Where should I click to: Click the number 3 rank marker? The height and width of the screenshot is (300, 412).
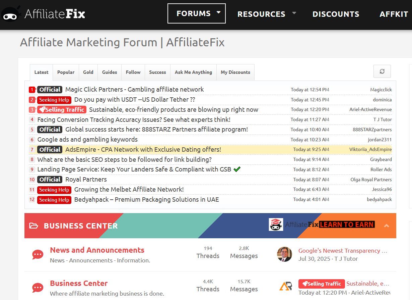[x=32, y=110]
